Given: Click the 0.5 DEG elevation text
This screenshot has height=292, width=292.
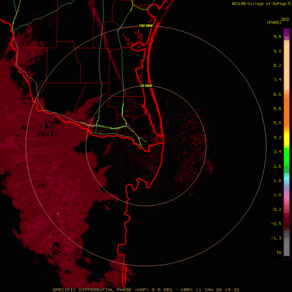Looking at the screenshot, I should (x=162, y=290).
